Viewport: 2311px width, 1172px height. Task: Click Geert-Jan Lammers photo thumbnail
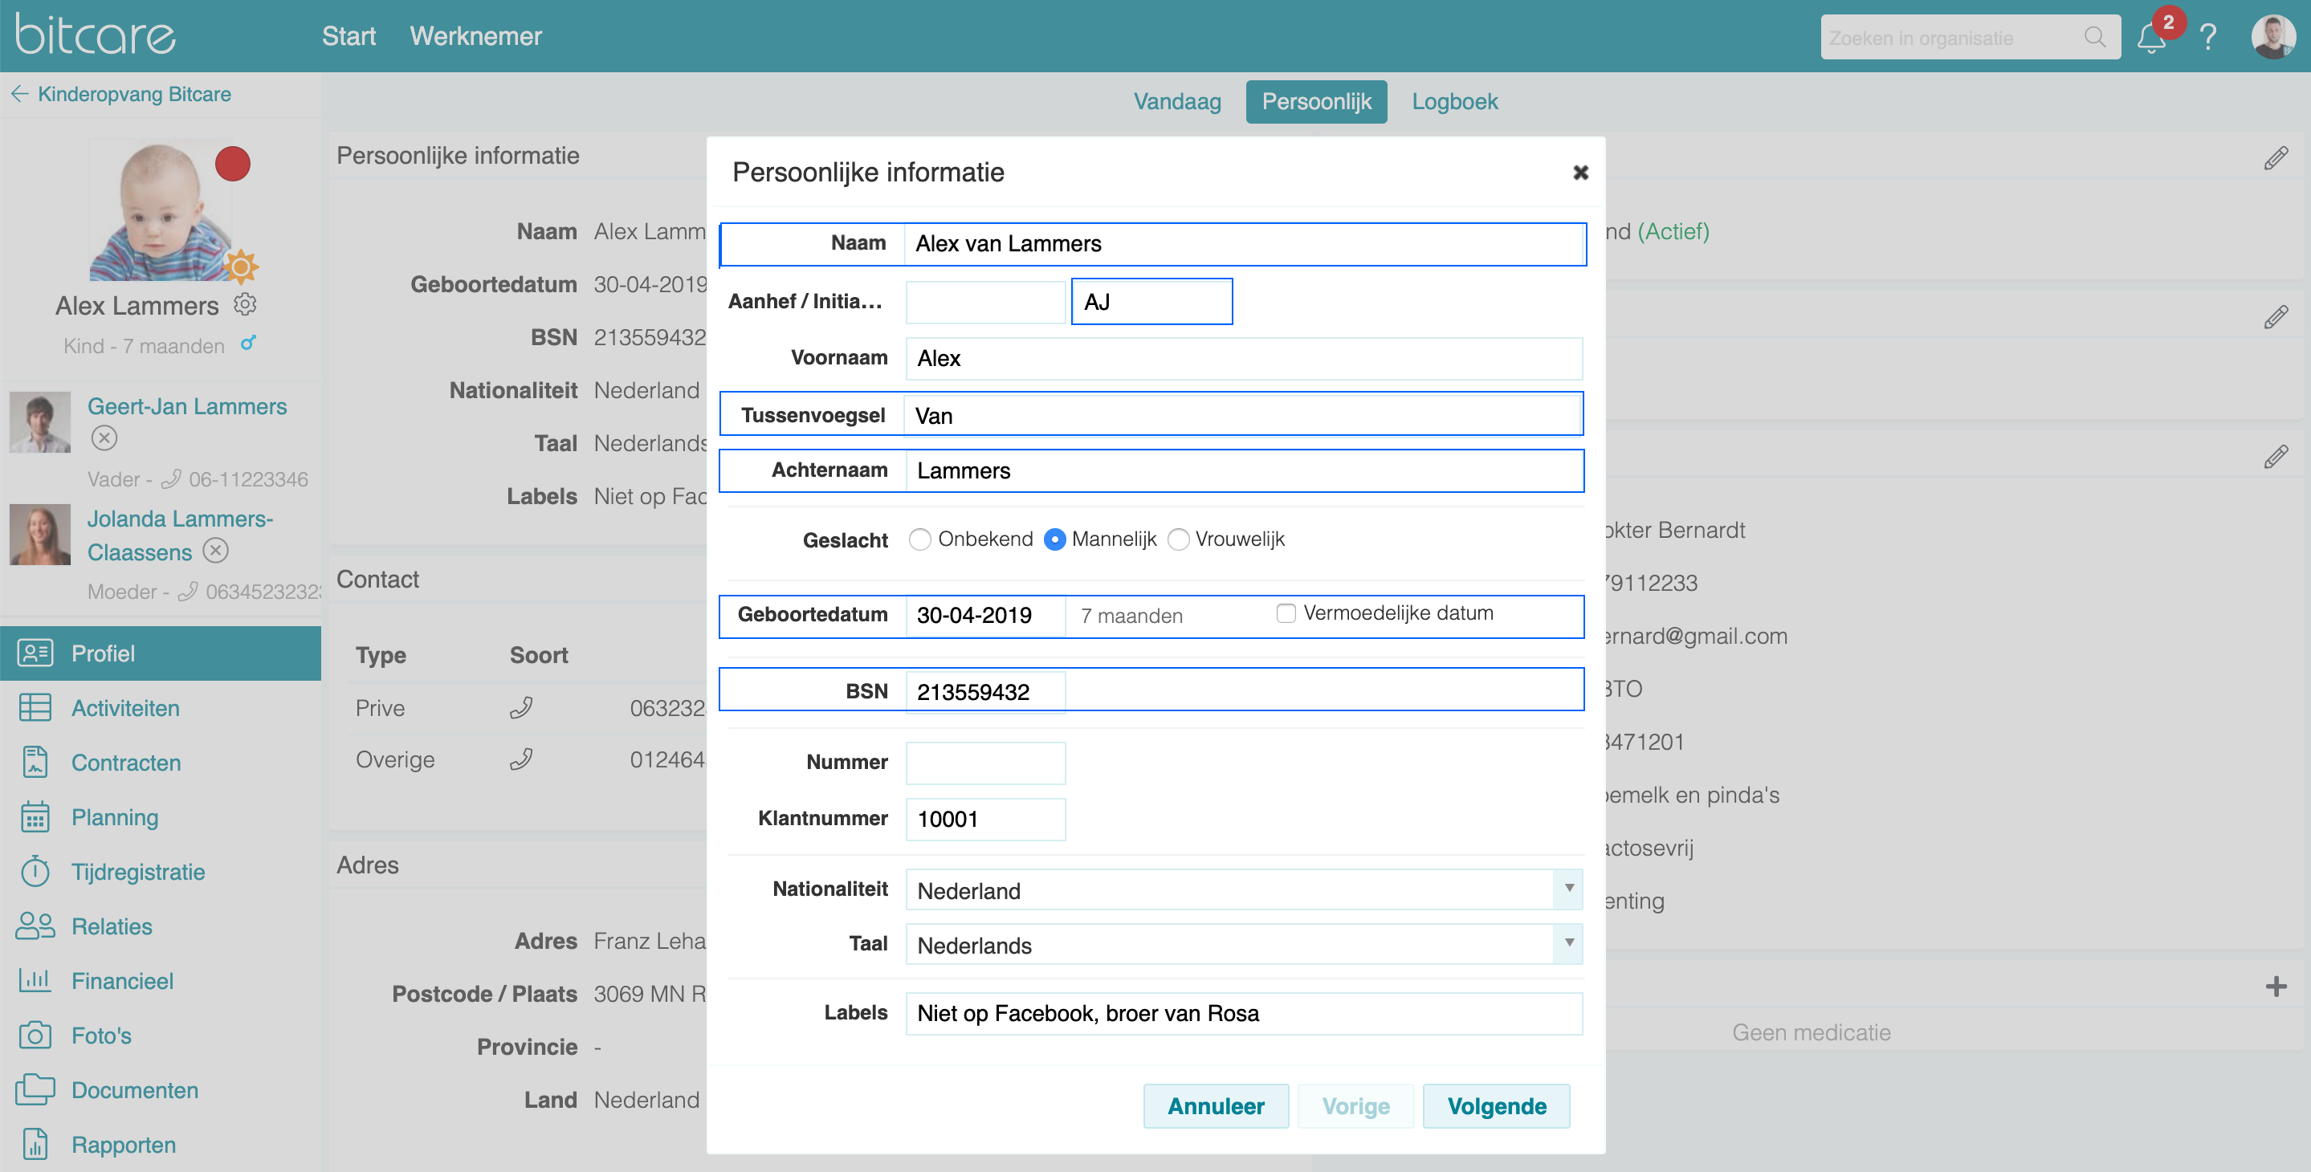tap(39, 421)
